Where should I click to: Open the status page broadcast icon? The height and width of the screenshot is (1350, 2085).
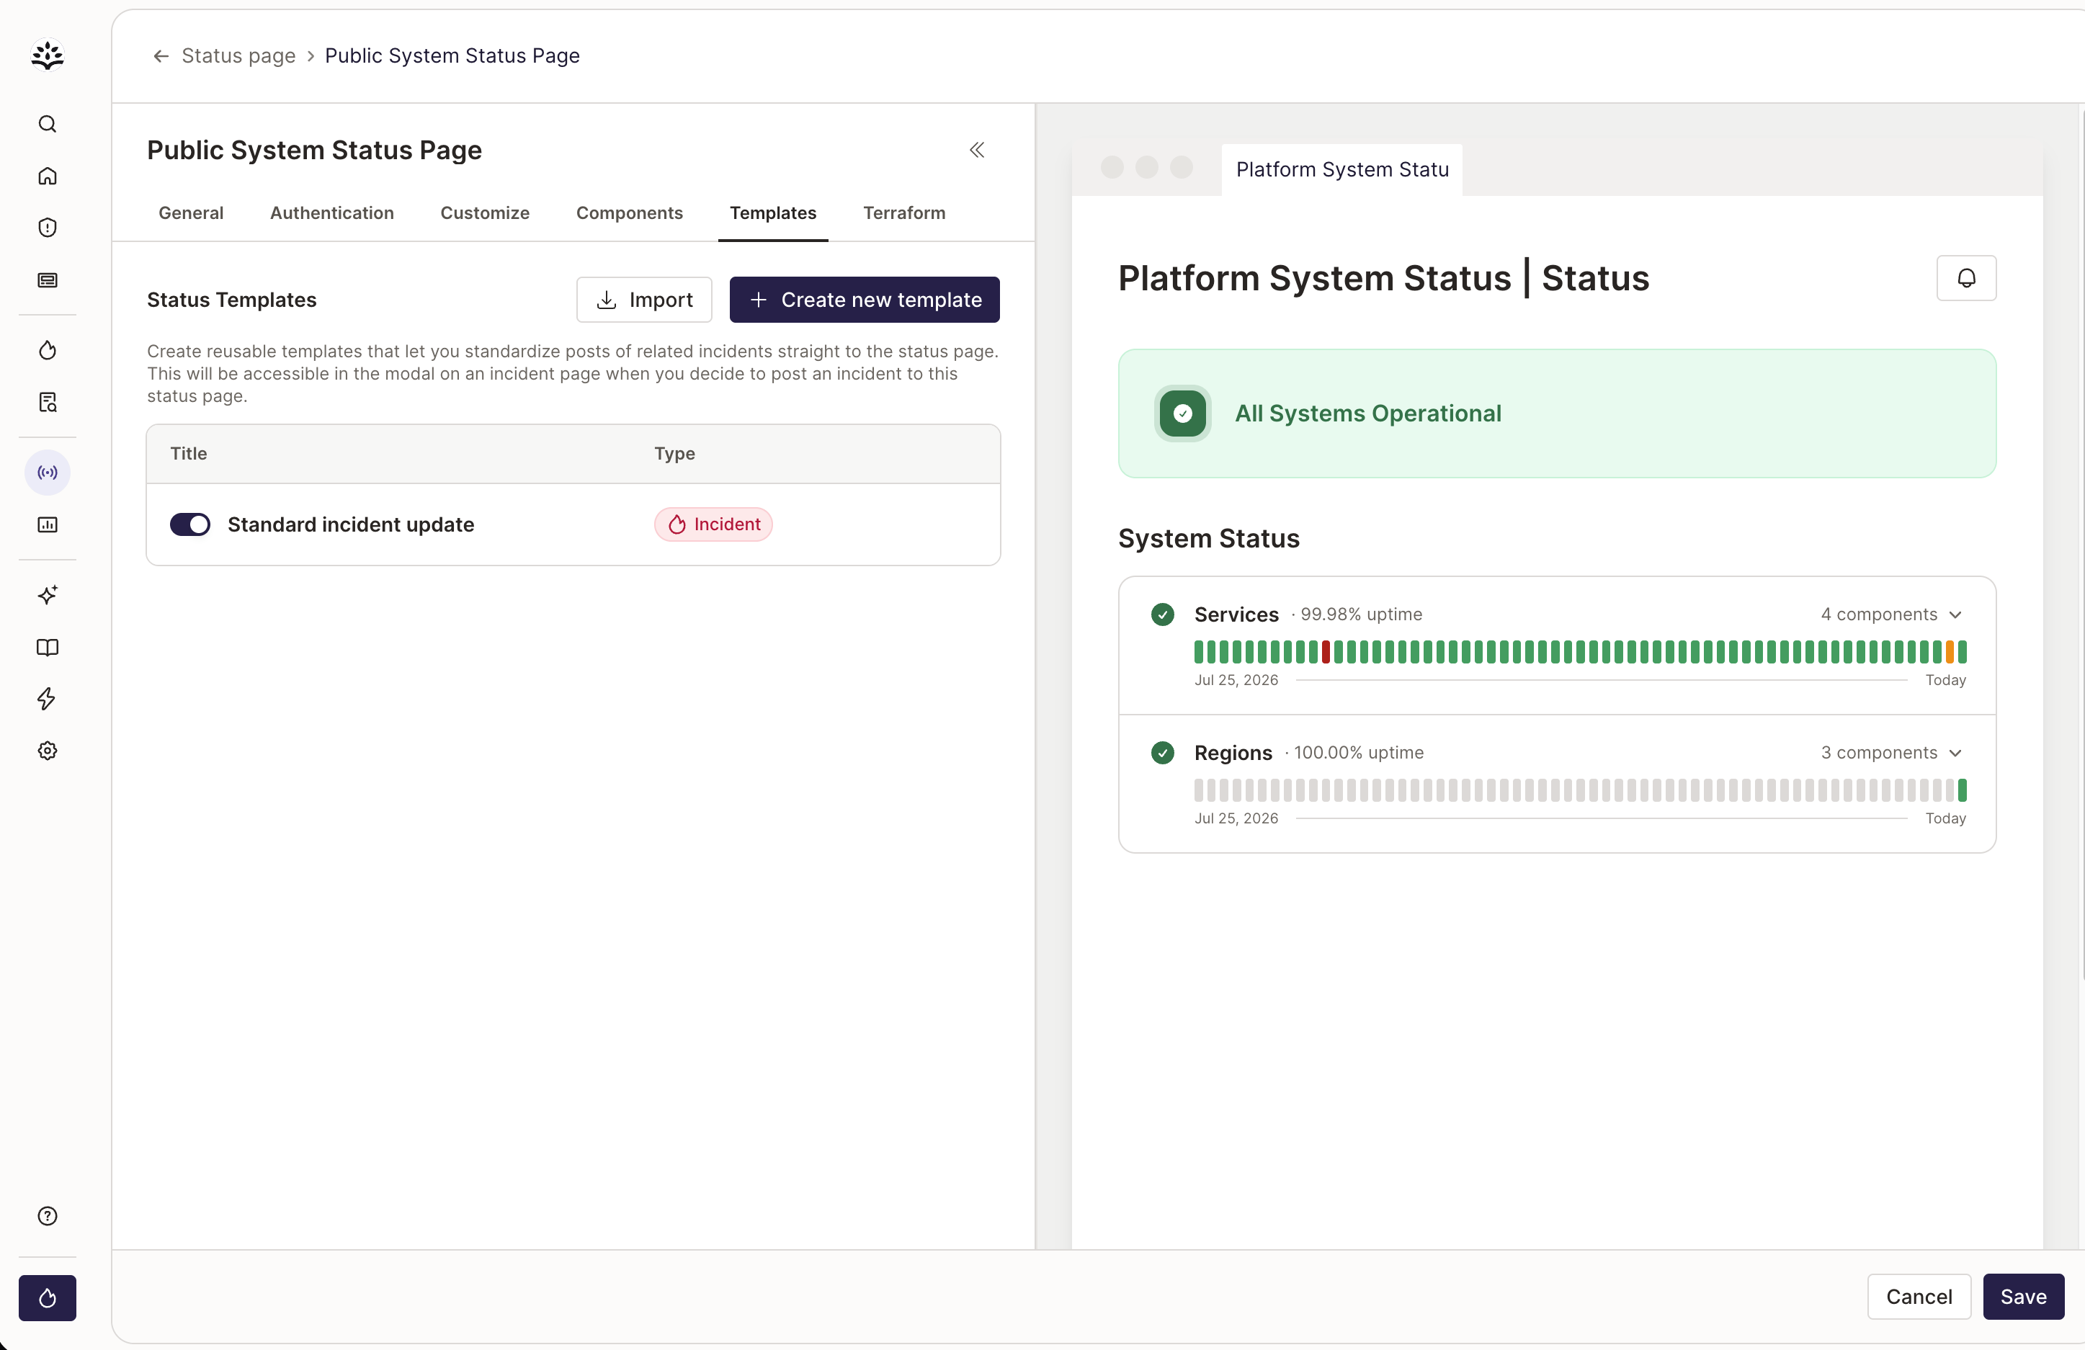coord(48,473)
